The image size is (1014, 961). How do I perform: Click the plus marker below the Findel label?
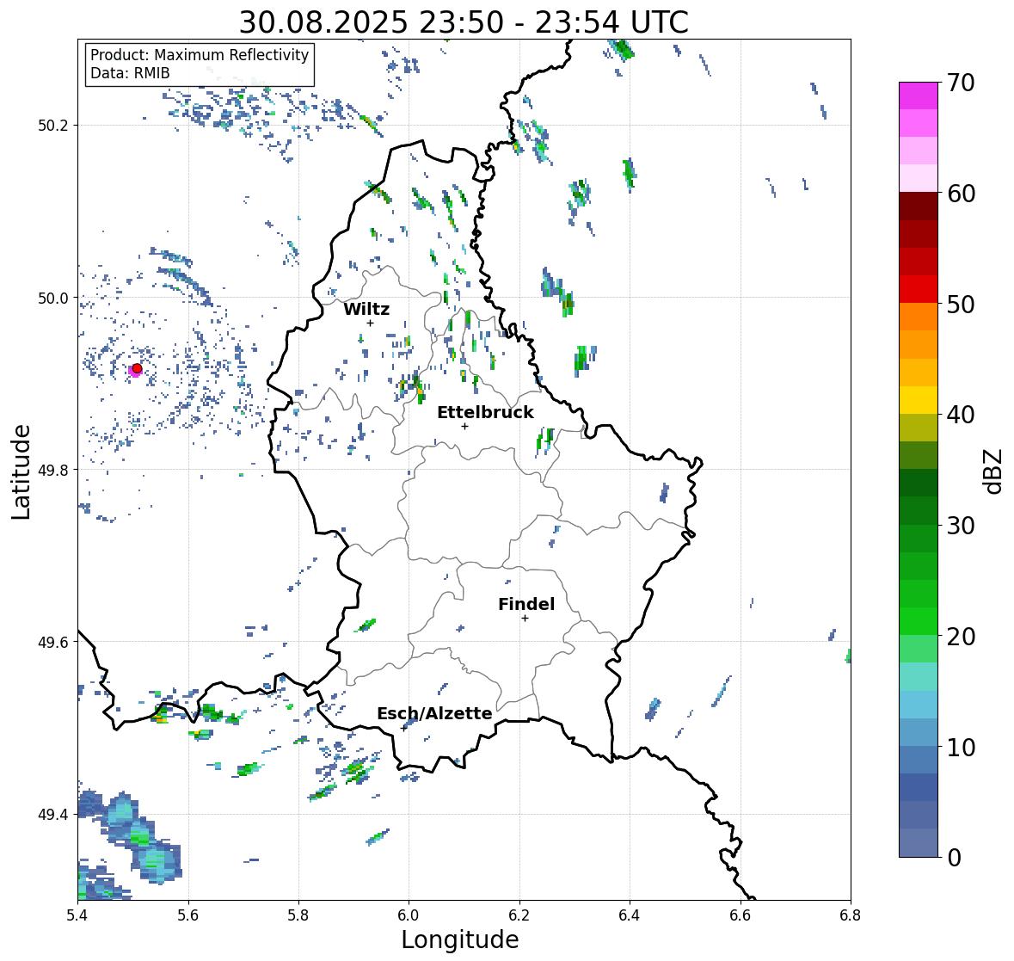tap(525, 619)
